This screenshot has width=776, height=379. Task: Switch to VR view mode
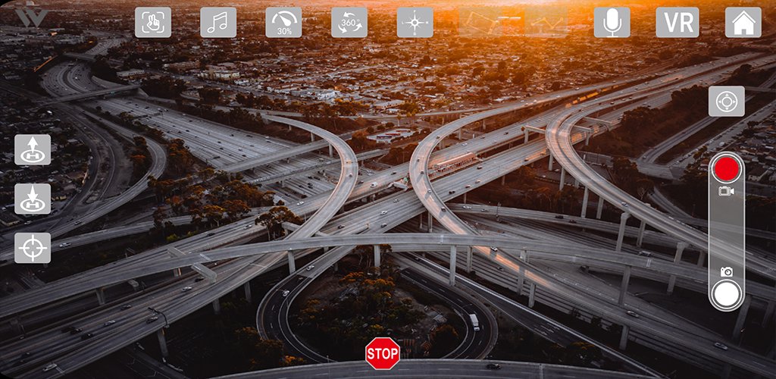click(x=677, y=23)
